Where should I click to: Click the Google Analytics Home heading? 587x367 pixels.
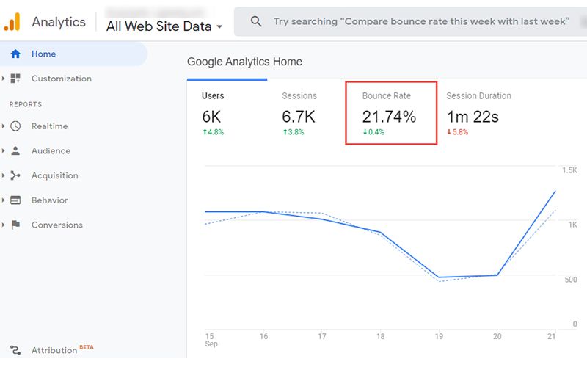[244, 62]
